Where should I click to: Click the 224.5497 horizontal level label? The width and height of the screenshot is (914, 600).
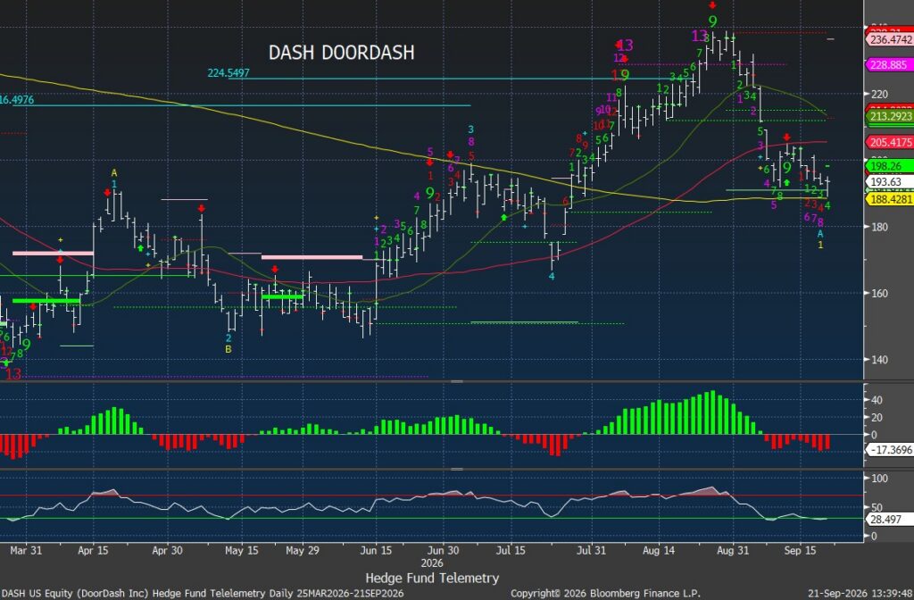point(228,73)
